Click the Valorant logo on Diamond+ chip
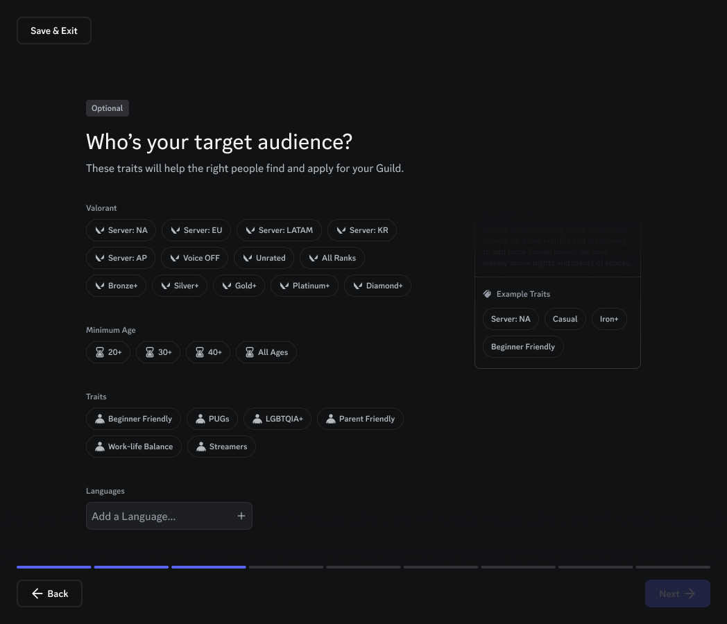Image resolution: width=727 pixels, height=624 pixels. pos(358,286)
